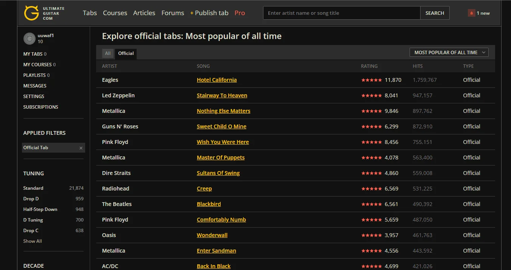Open the Most Popular Of All Time dropdown
Viewport: 511px width, 270px height.
pos(449,53)
